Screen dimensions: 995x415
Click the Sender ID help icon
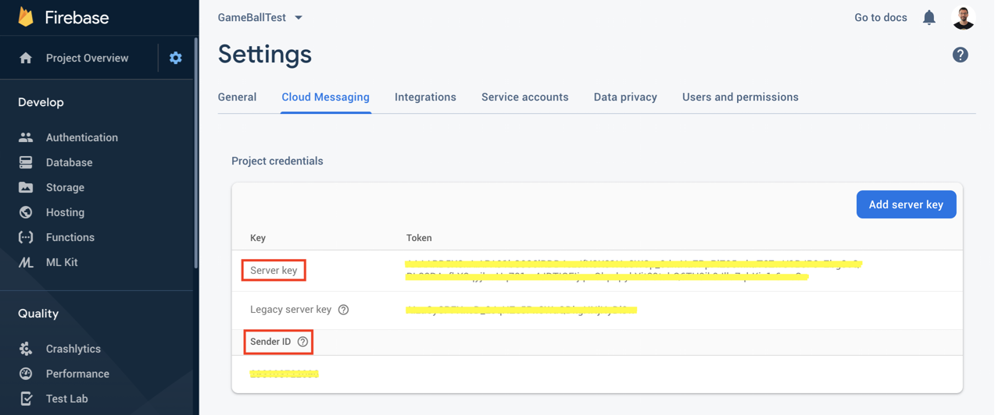pos(302,342)
